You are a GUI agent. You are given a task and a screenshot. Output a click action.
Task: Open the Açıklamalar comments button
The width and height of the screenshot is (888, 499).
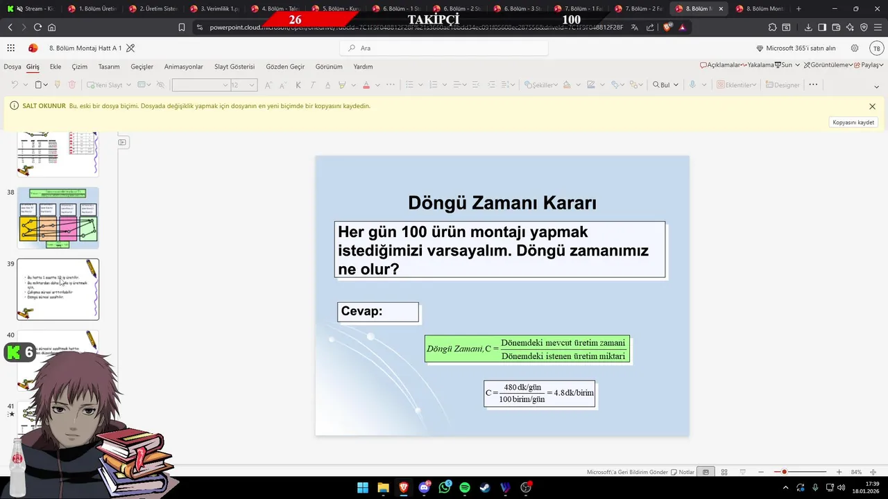tap(720, 65)
